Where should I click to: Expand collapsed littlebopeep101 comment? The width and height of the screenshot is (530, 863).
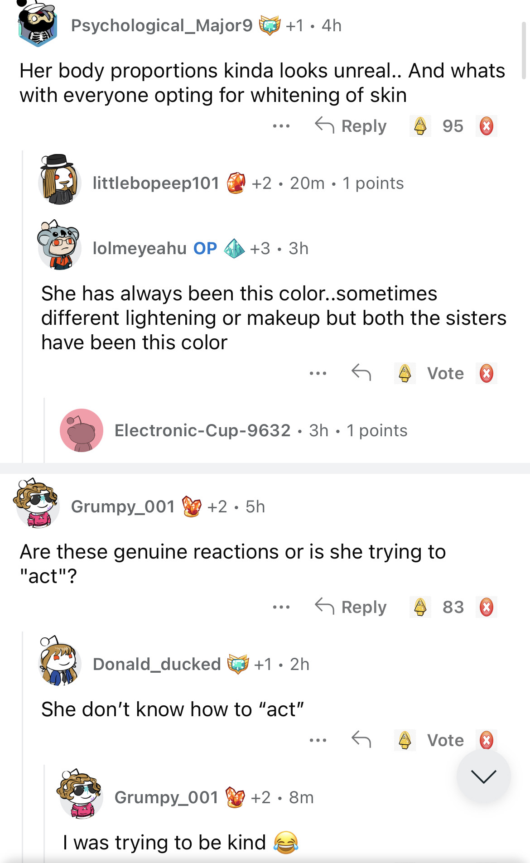click(x=247, y=183)
